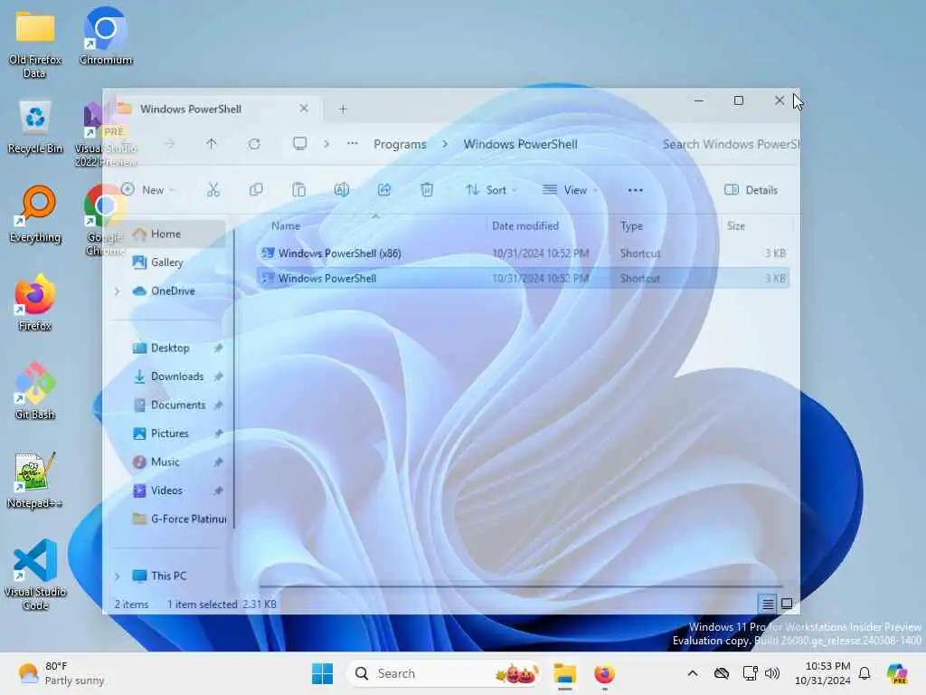Click the address bar ellipsis for hidden path

click(x=353, y=144)
